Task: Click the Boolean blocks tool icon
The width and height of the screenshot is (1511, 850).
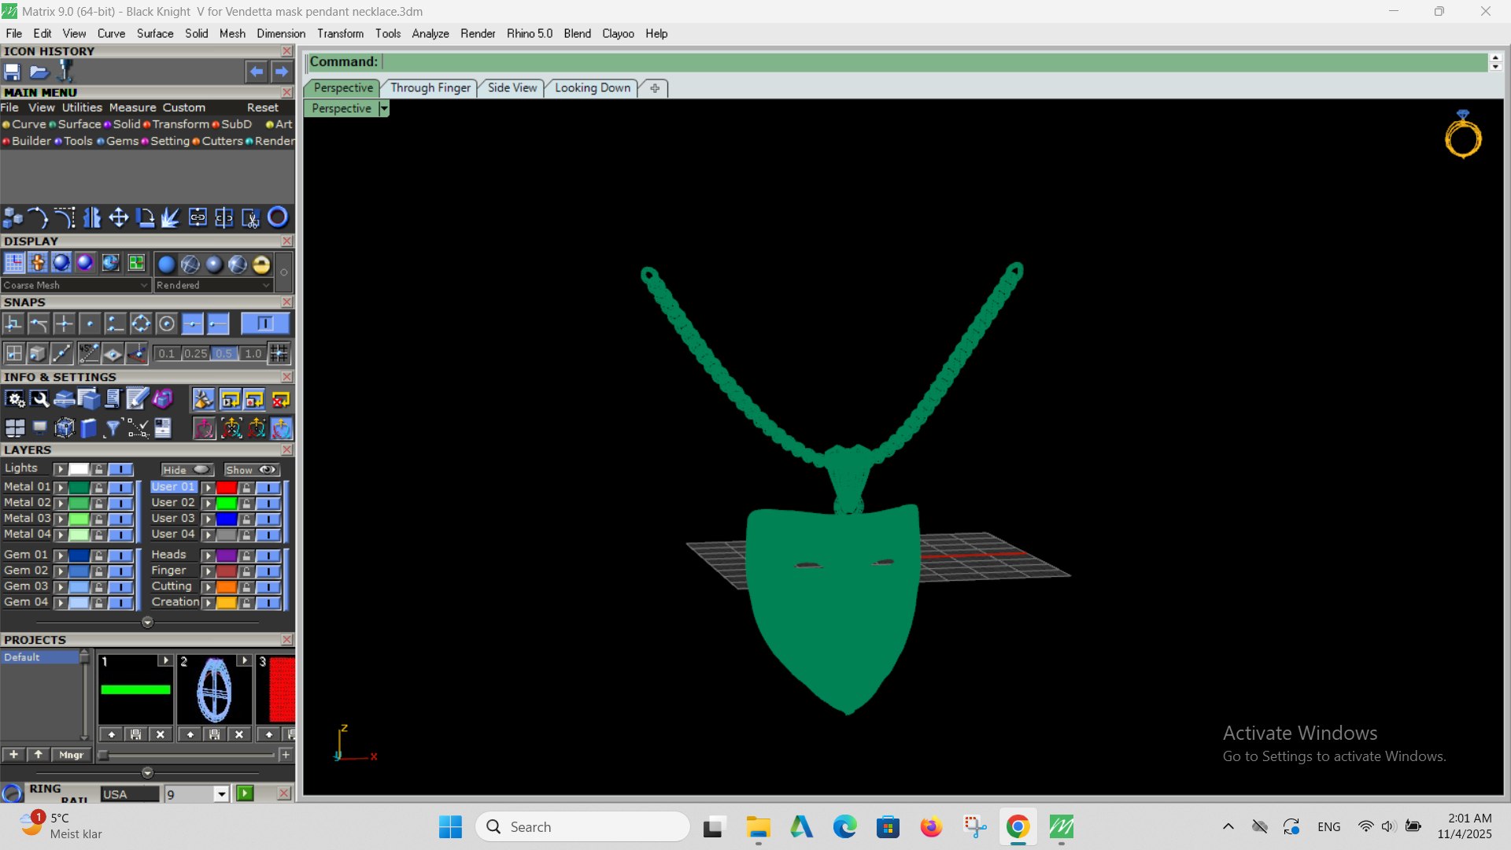Action: tap(13, 217)
